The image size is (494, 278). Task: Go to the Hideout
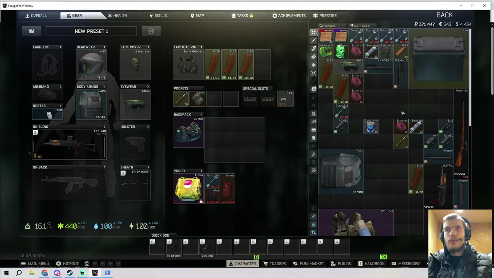[x=68, y=264]
